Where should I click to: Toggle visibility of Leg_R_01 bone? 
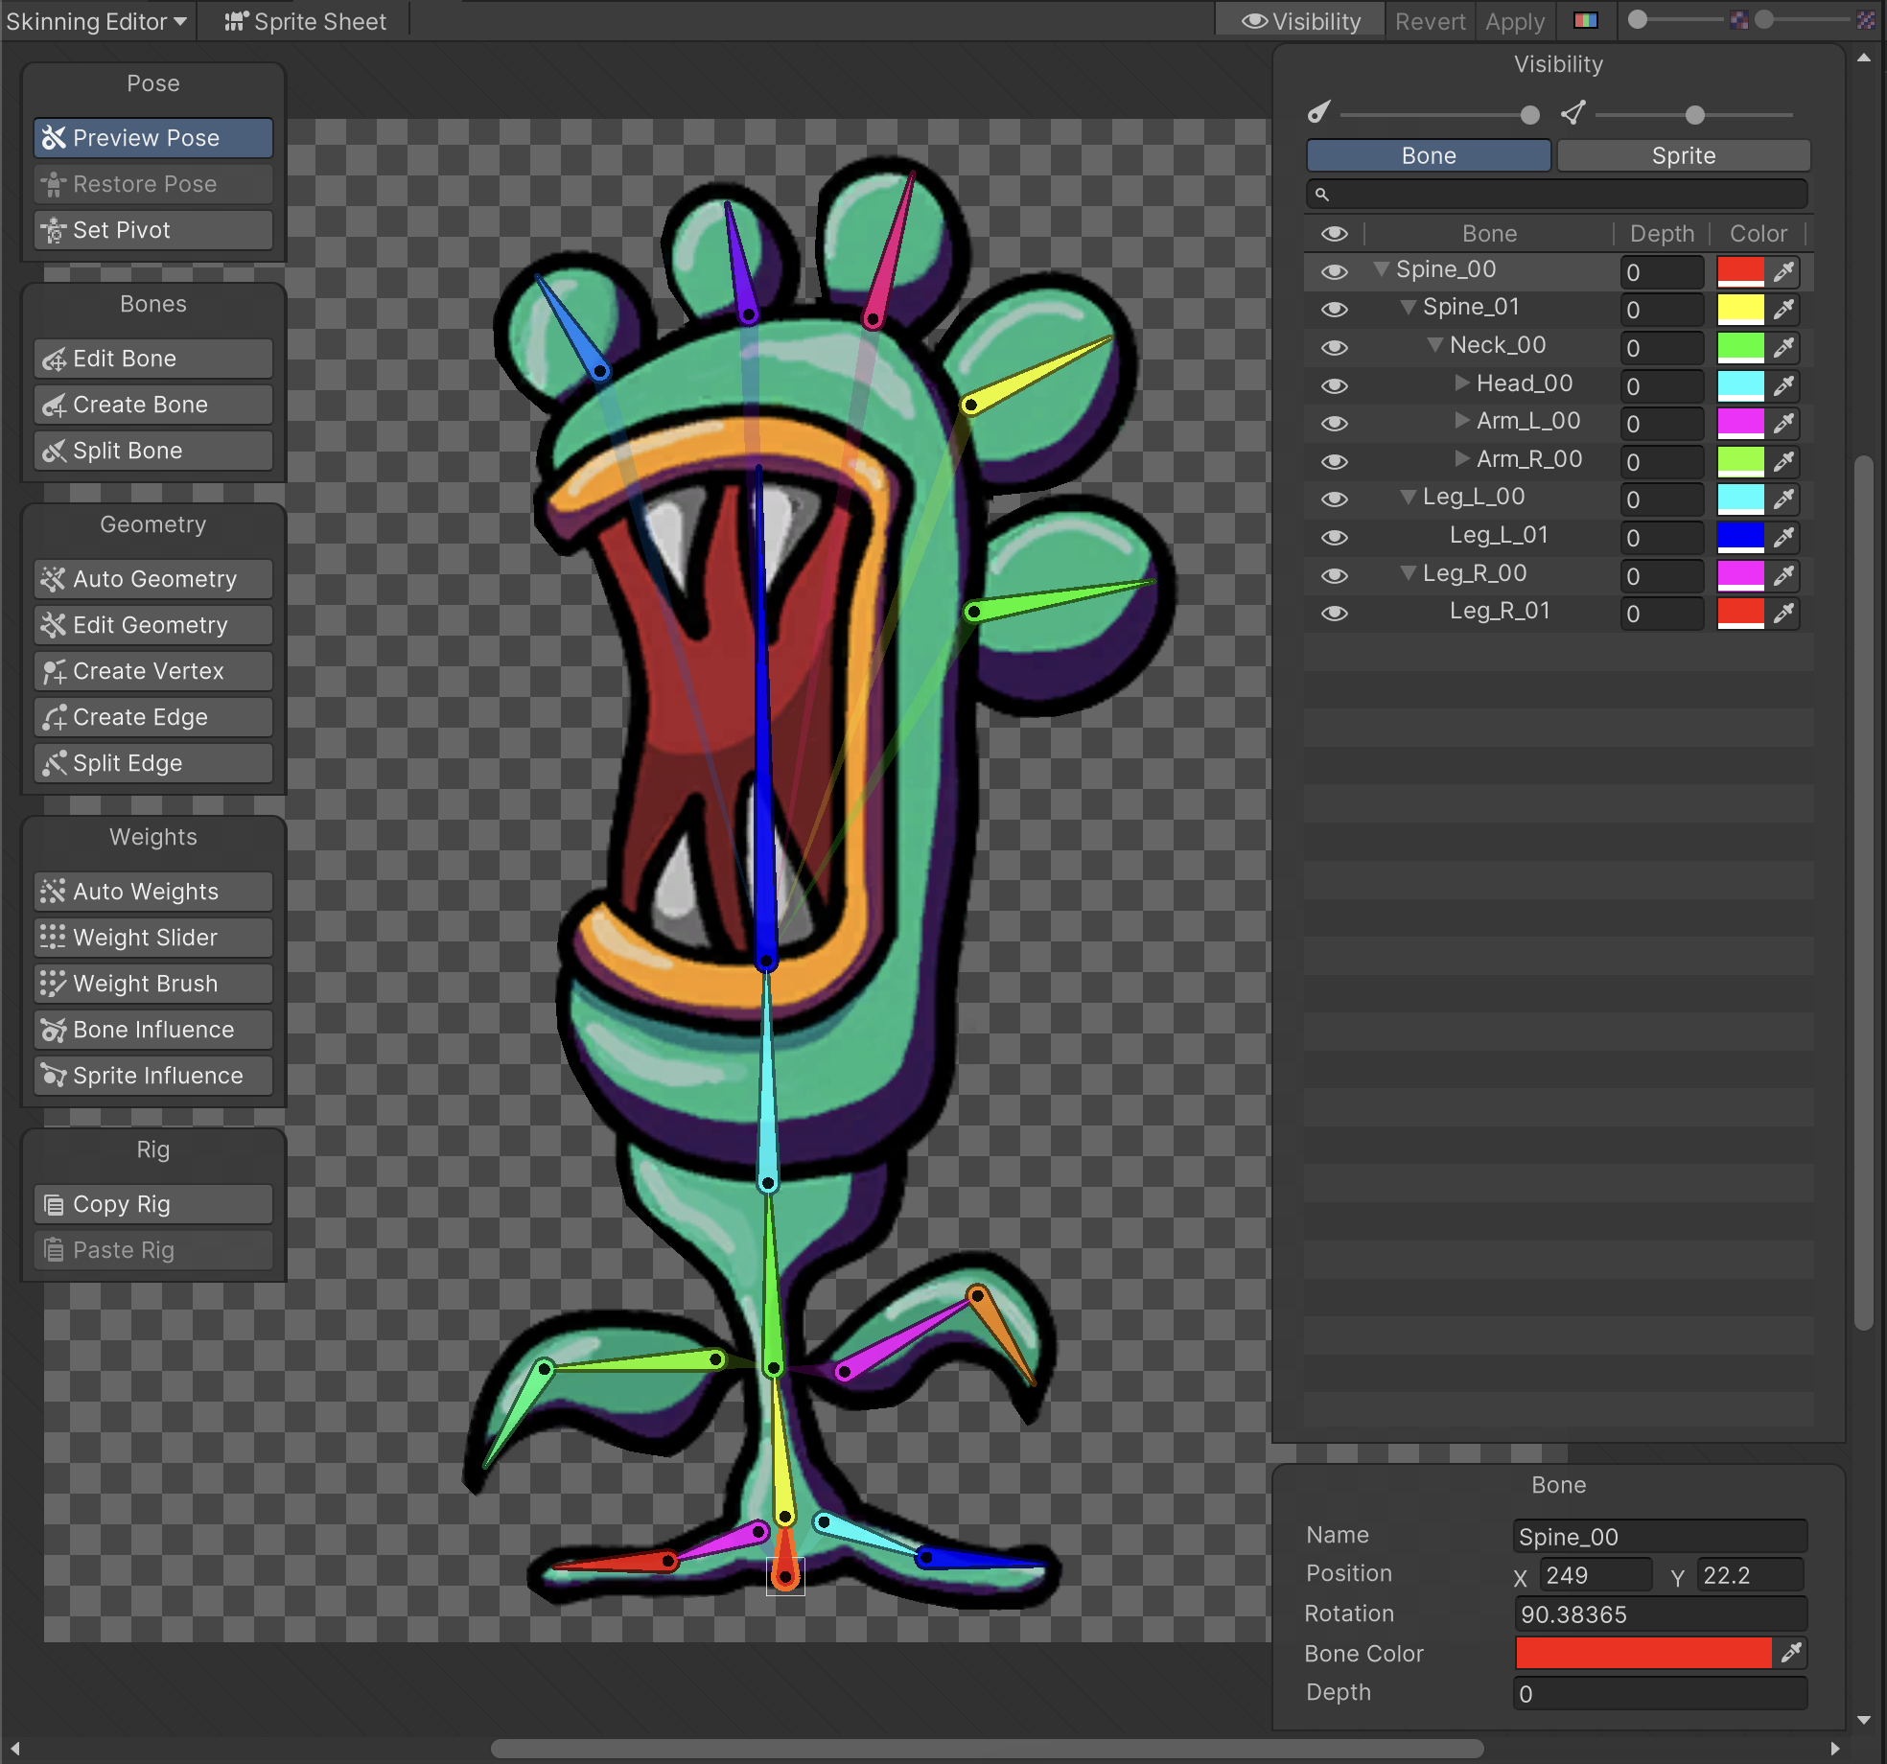(x=1335, y=614)
